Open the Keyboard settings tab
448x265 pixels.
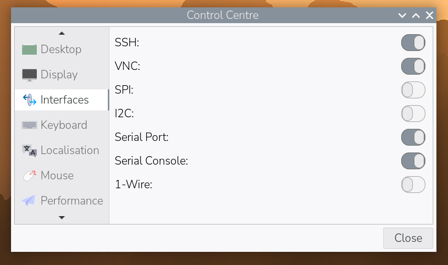[x=63, y=125]
